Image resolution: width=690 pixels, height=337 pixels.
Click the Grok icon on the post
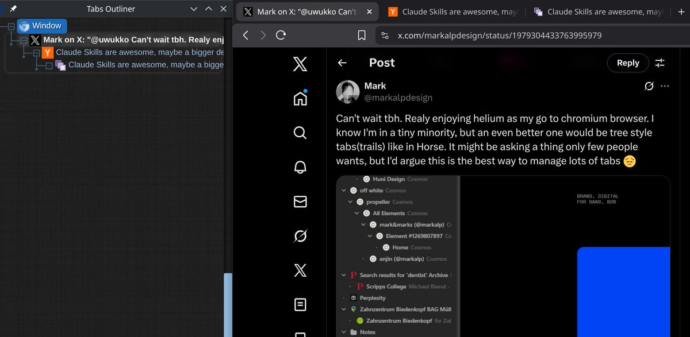(649, 86)
